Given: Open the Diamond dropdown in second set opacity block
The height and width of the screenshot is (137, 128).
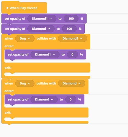Looking at the screenshot, I should point(41,29).
